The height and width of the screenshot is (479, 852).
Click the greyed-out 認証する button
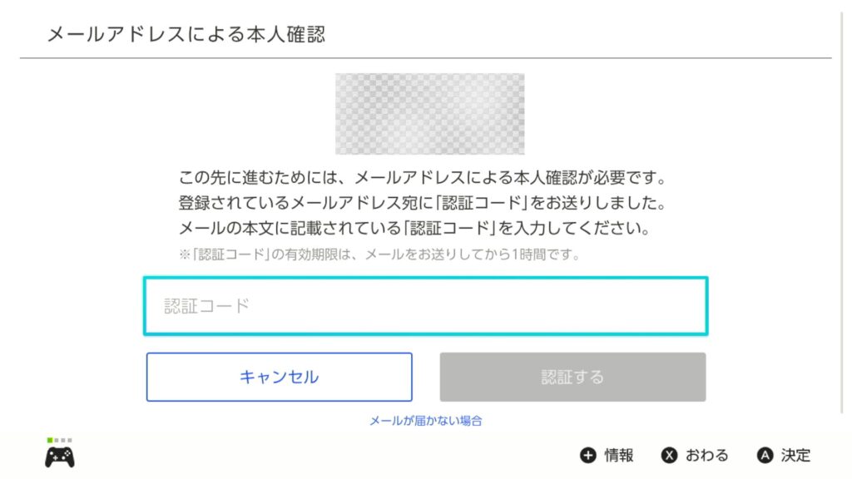click(572, 377)
